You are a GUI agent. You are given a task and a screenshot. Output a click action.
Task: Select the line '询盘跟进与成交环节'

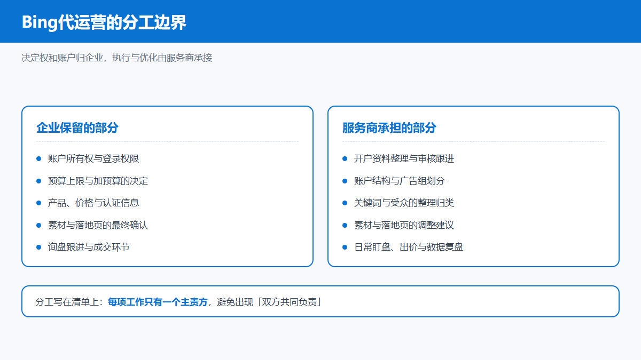pyautogui.click(x=89, y=247)
